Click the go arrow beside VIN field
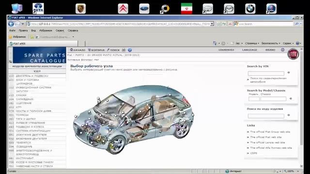The height and width of the screenshot is (174, 310). click(x=289, y=72)
